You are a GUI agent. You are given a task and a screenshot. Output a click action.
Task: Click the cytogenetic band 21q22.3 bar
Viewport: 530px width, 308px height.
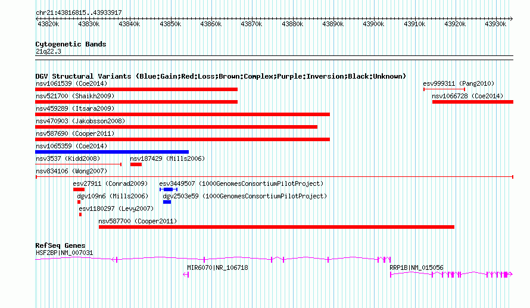click(274, 58)
